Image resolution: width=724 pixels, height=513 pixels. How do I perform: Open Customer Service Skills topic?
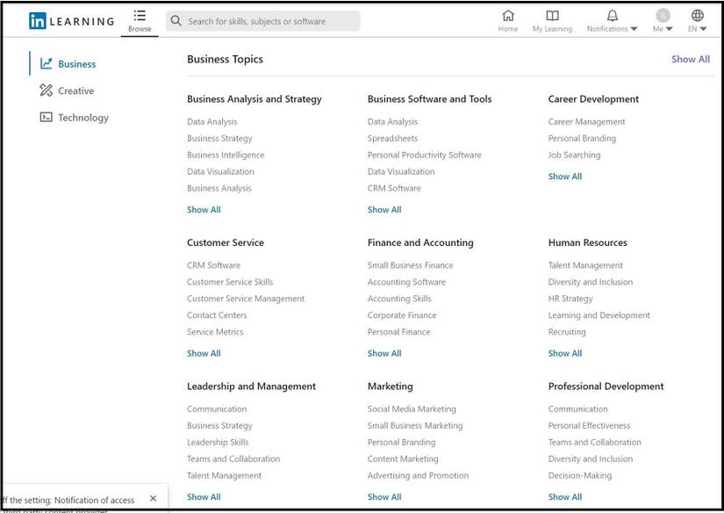click(x=230, y=282)
